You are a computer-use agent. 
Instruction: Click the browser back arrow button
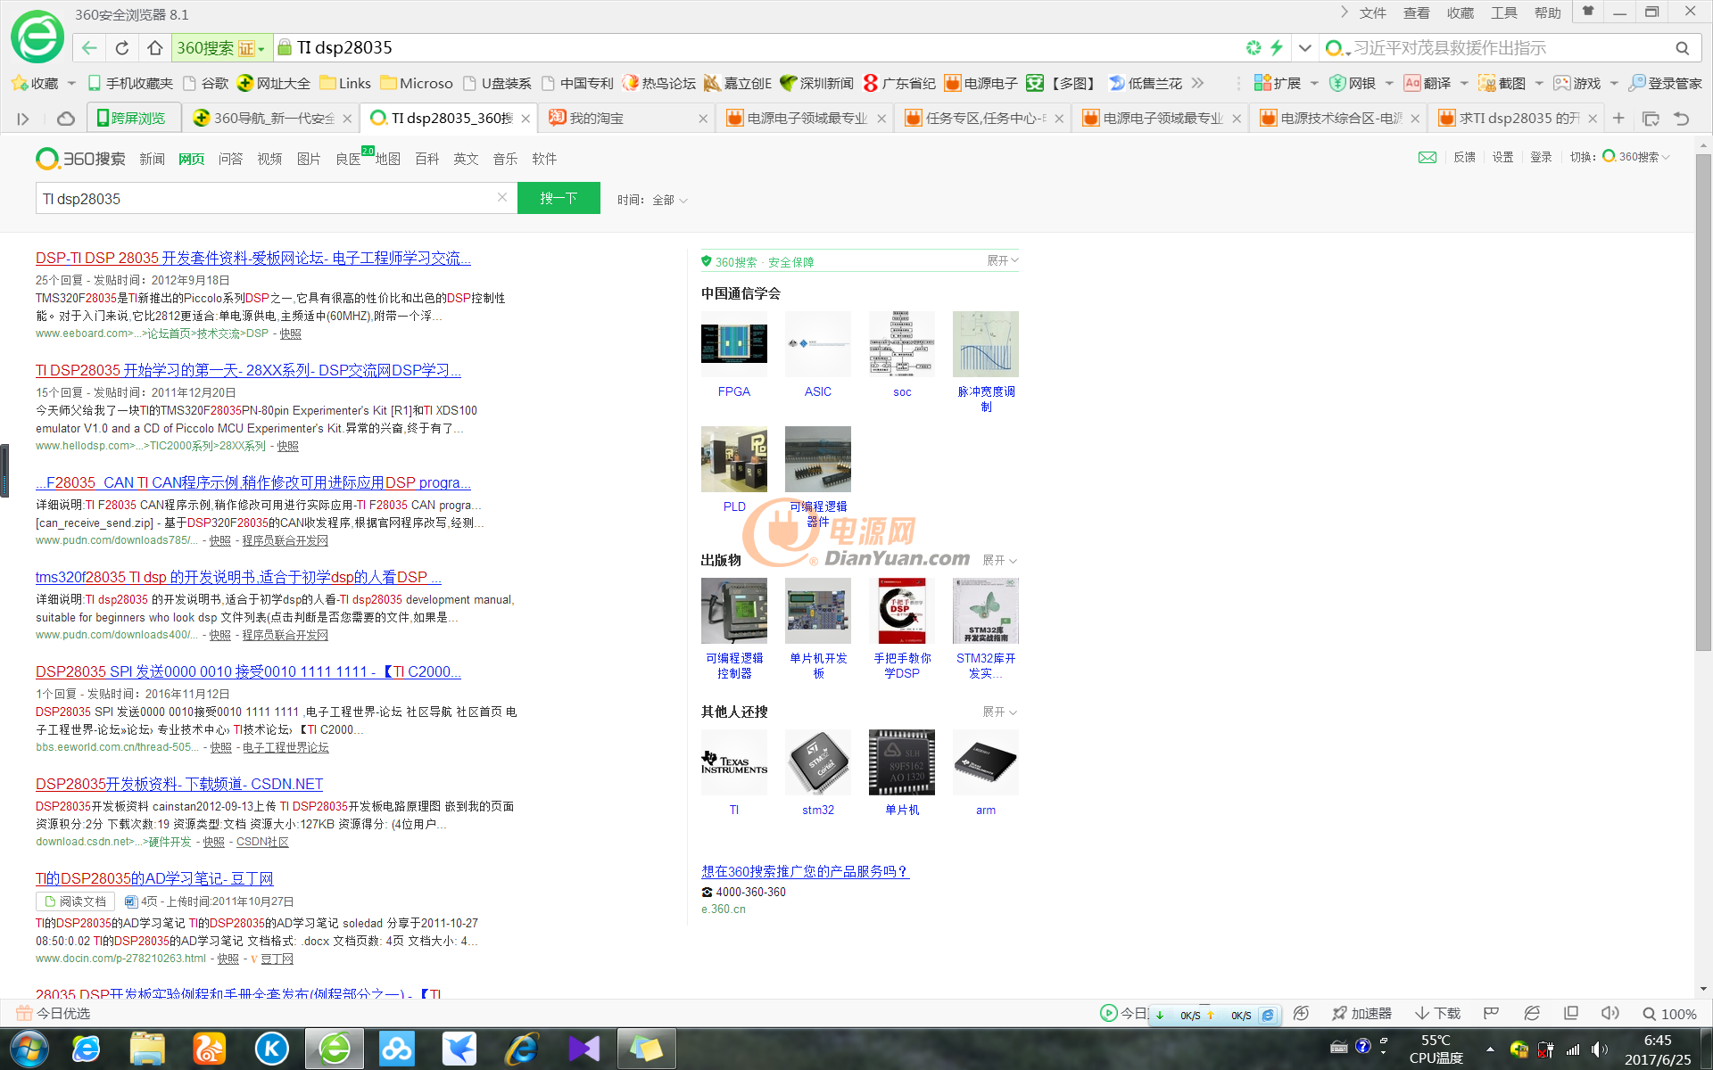click(x=89, y=48)
